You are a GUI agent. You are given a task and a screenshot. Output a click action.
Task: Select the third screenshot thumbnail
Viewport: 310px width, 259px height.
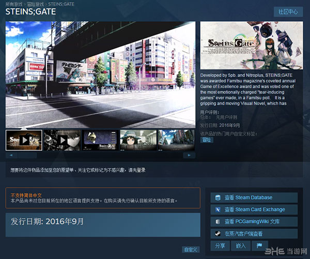pyautogui.click(x=99, y=140)
